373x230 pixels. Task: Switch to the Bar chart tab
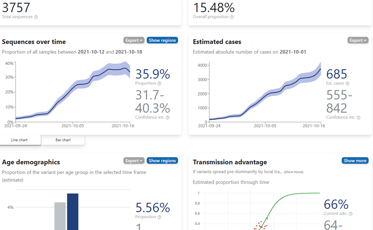63,140
